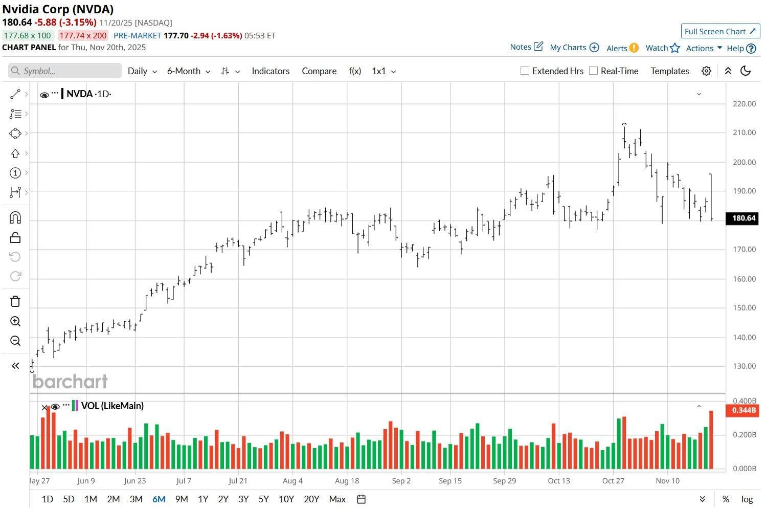Open the Templates menu
The width and height of the screenshot is (766, 510).
pyautogui.click(x=670, y=71)
